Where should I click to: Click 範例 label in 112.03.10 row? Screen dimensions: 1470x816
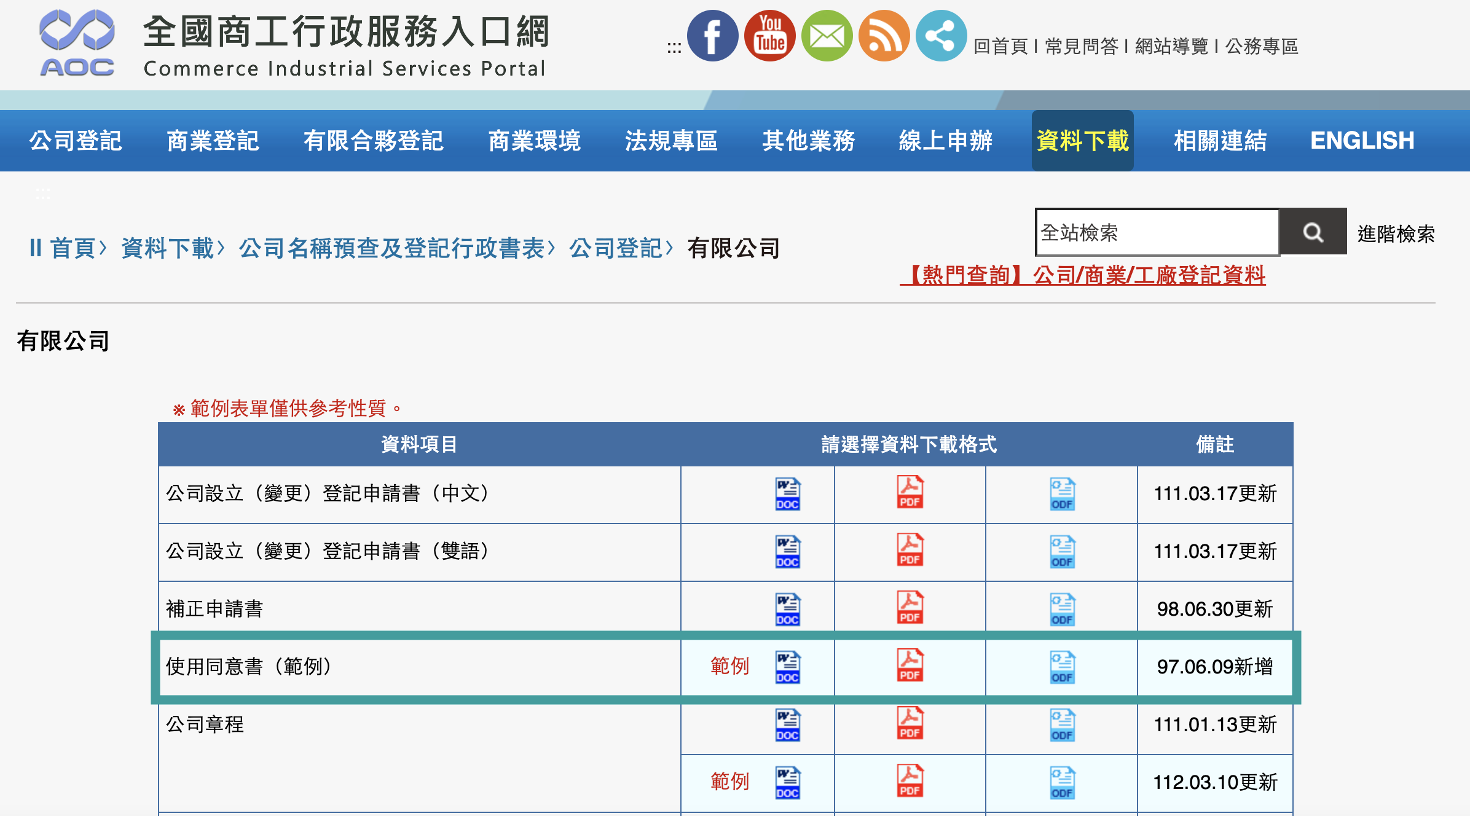tap(729, 782)
